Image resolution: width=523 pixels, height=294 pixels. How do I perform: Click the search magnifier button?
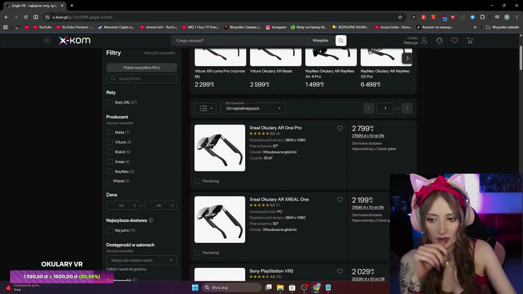point(341,40)
